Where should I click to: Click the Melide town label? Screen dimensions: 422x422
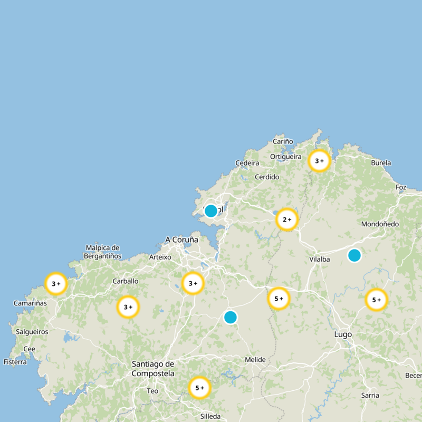point(255,360)
